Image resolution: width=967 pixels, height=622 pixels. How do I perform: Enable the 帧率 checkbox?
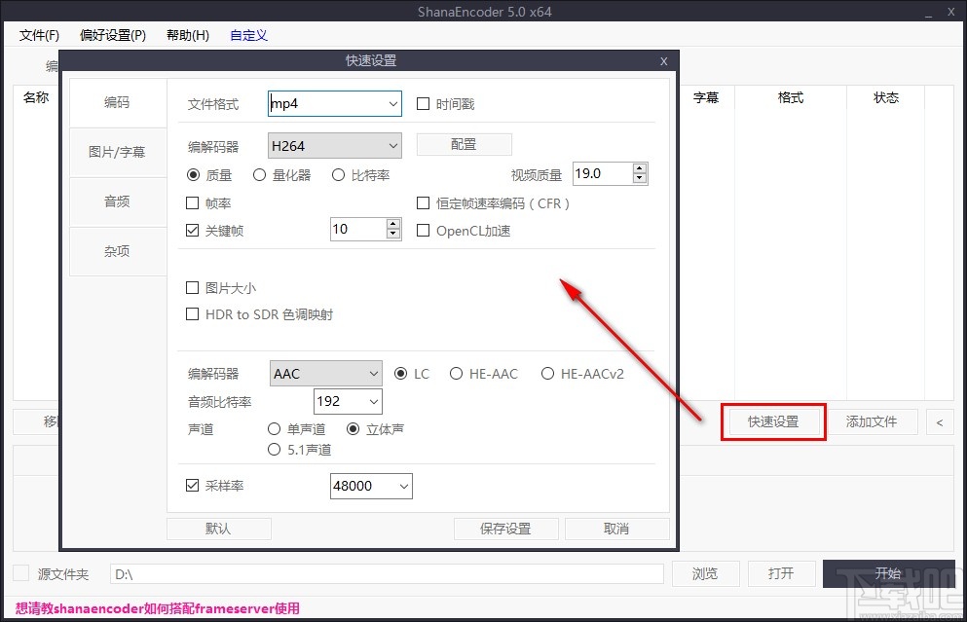(193, 202)
